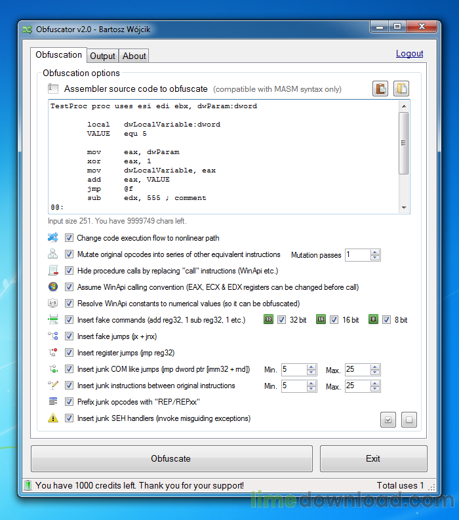Click the junk SEH handlers warning icon
Viewport: 459px width, 520px height.
click(53, 418)
